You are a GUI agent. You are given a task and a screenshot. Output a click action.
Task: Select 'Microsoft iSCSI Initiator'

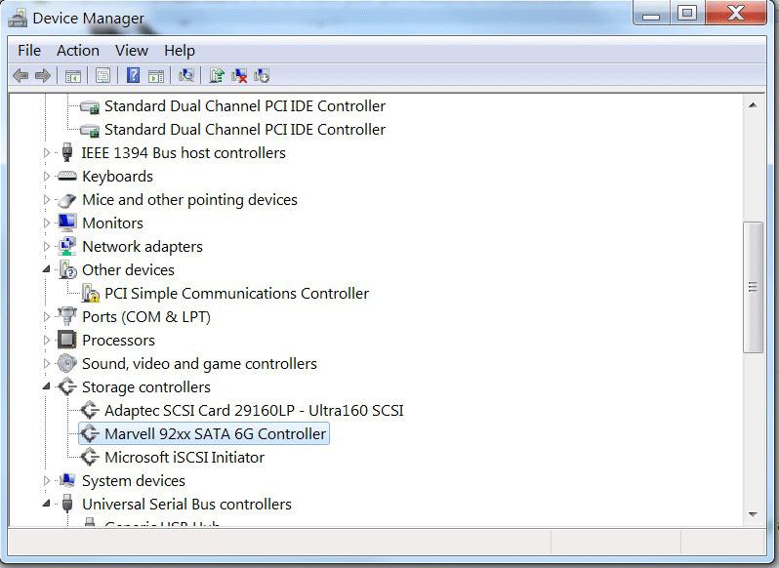click(184, 458)
